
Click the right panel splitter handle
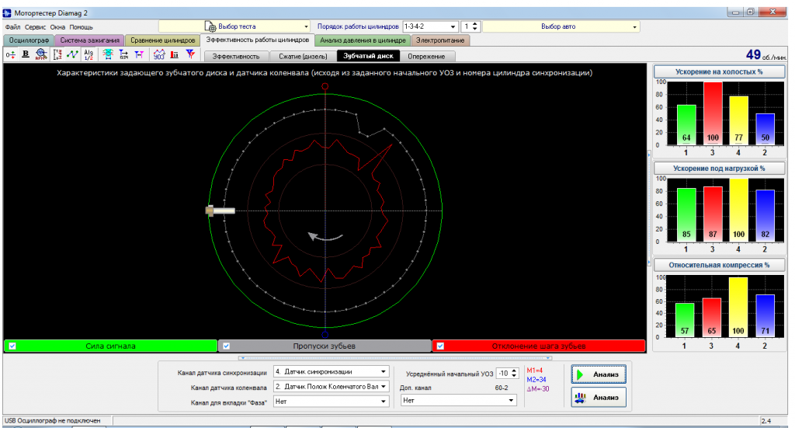650,208
